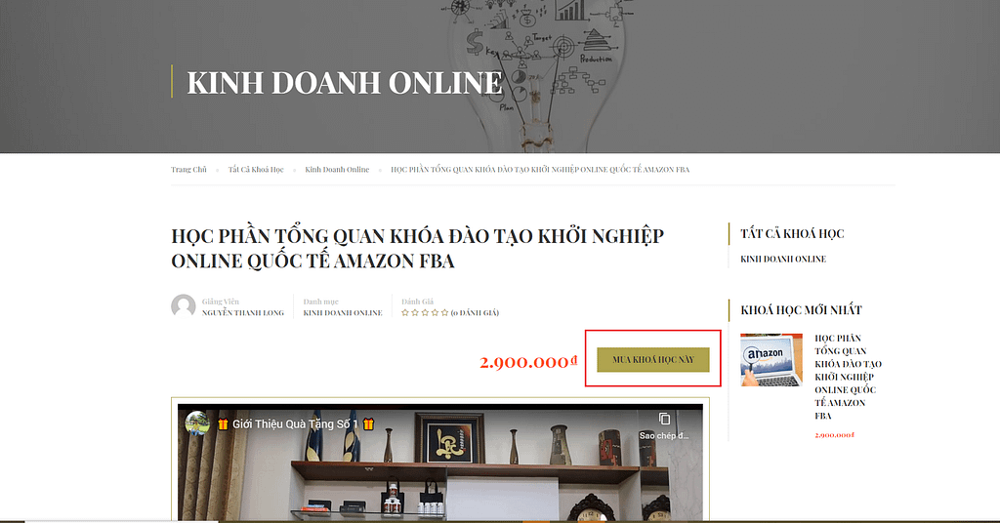Open the Amazon laptop course thumbnail
This screenshot has width=1000, height=523.
(771, 360)
